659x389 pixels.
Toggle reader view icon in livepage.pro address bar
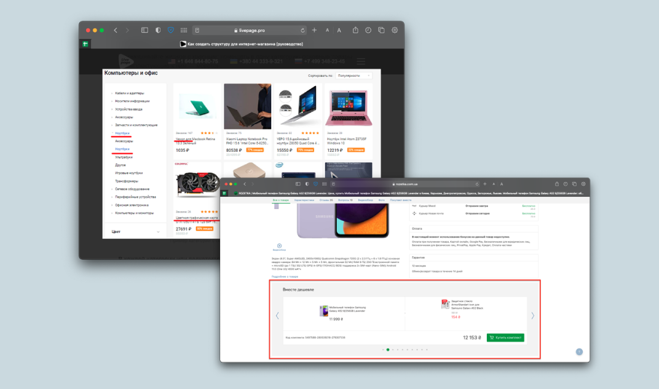coord(197,30)
